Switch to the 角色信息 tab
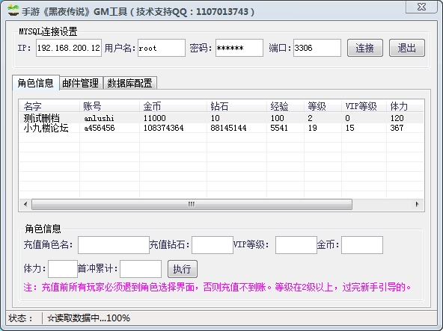Screen dimensions: 443x331 pyautogui.click(x=36, y=83)
